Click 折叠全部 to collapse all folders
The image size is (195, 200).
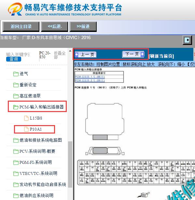[60, 55]
